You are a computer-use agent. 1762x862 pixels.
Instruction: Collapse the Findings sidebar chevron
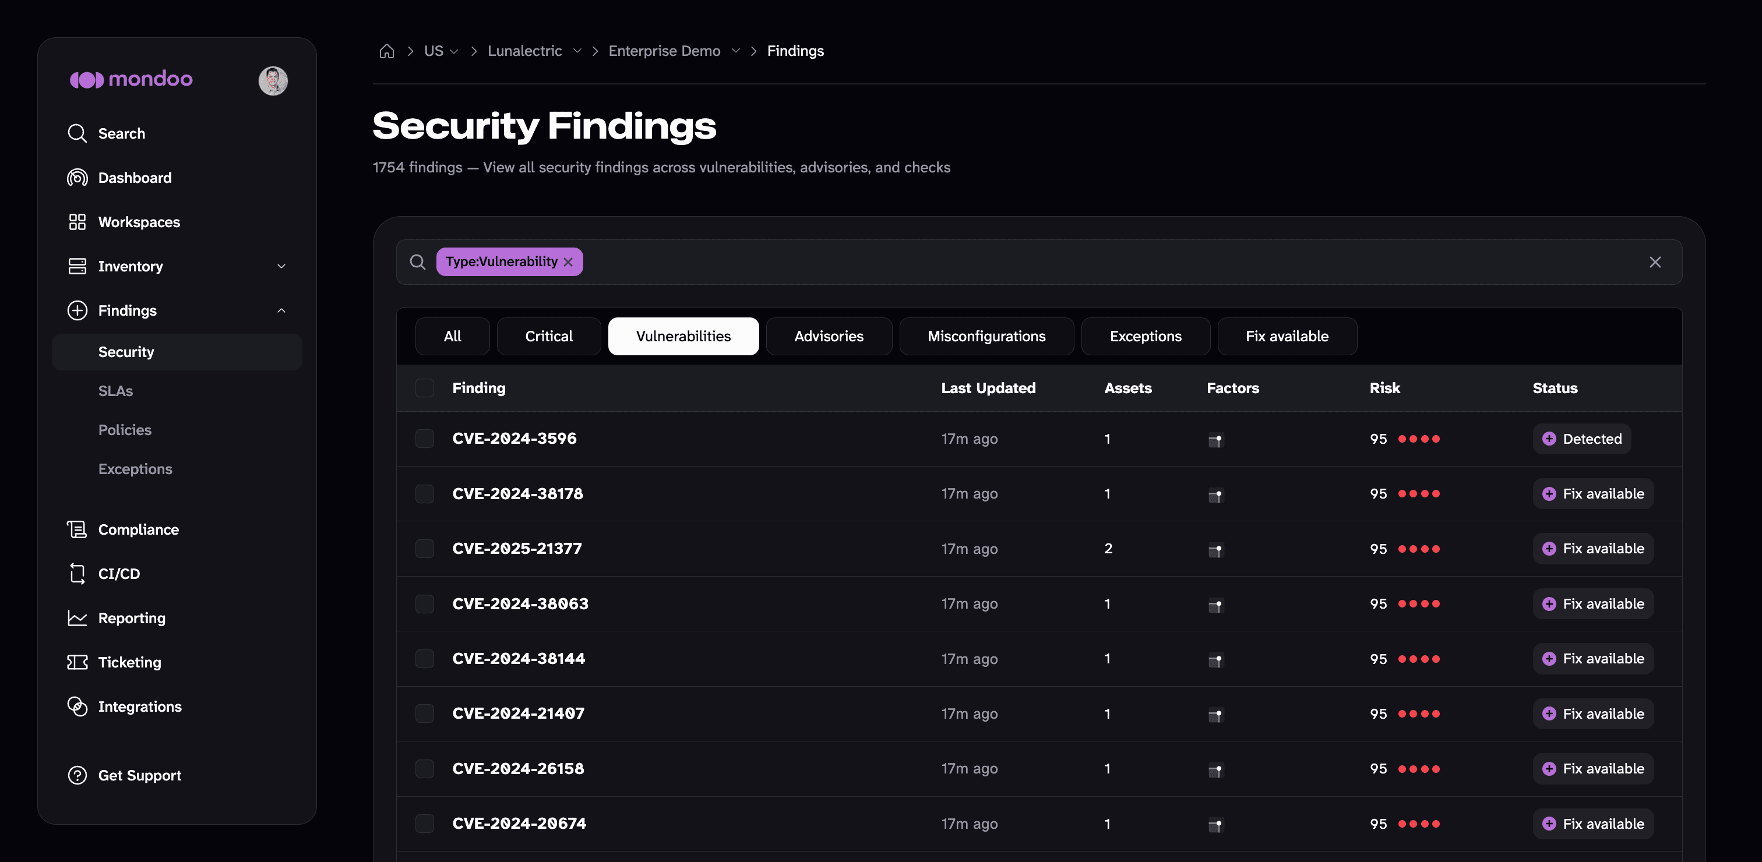point(281,310)
